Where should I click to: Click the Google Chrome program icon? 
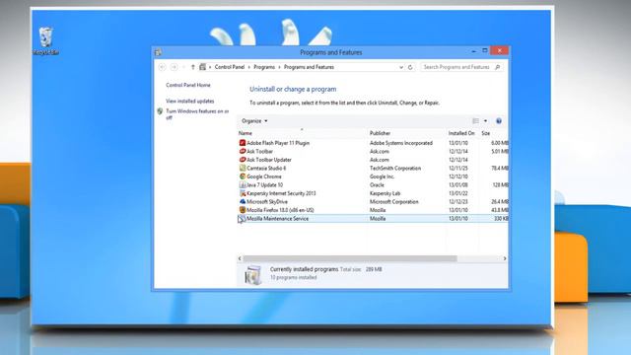(243, 177)
